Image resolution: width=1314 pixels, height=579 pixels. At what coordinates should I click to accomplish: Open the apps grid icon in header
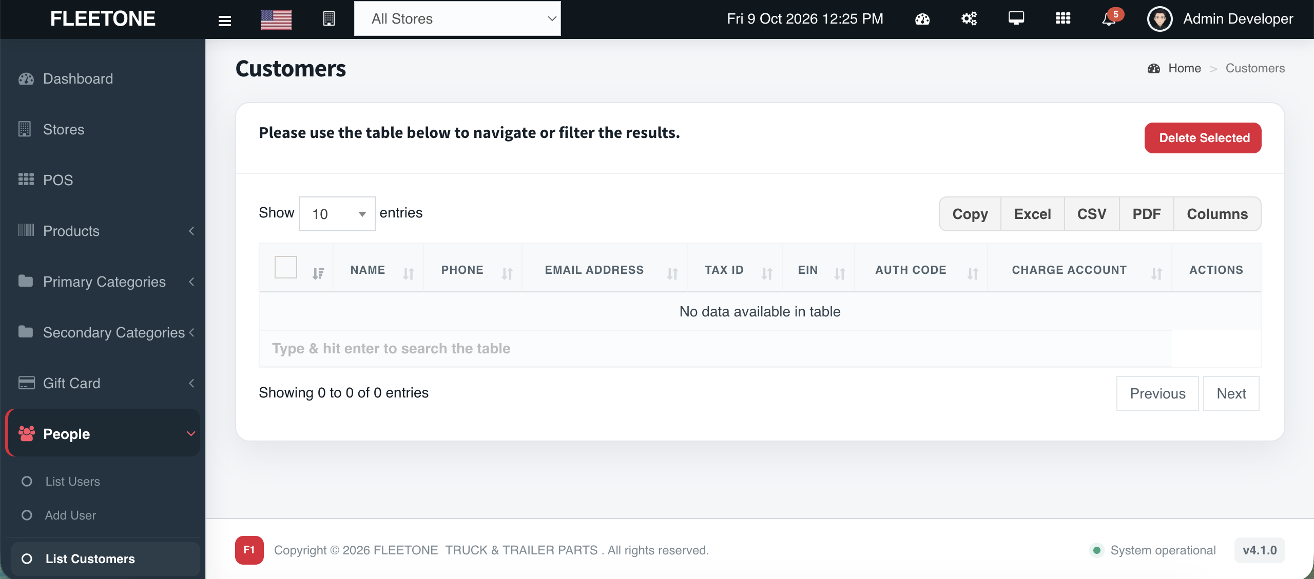1063,18
